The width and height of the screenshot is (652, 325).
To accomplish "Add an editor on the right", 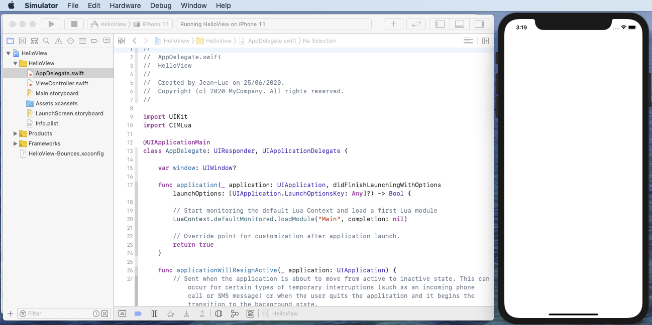I will click(x=485, y=41).
